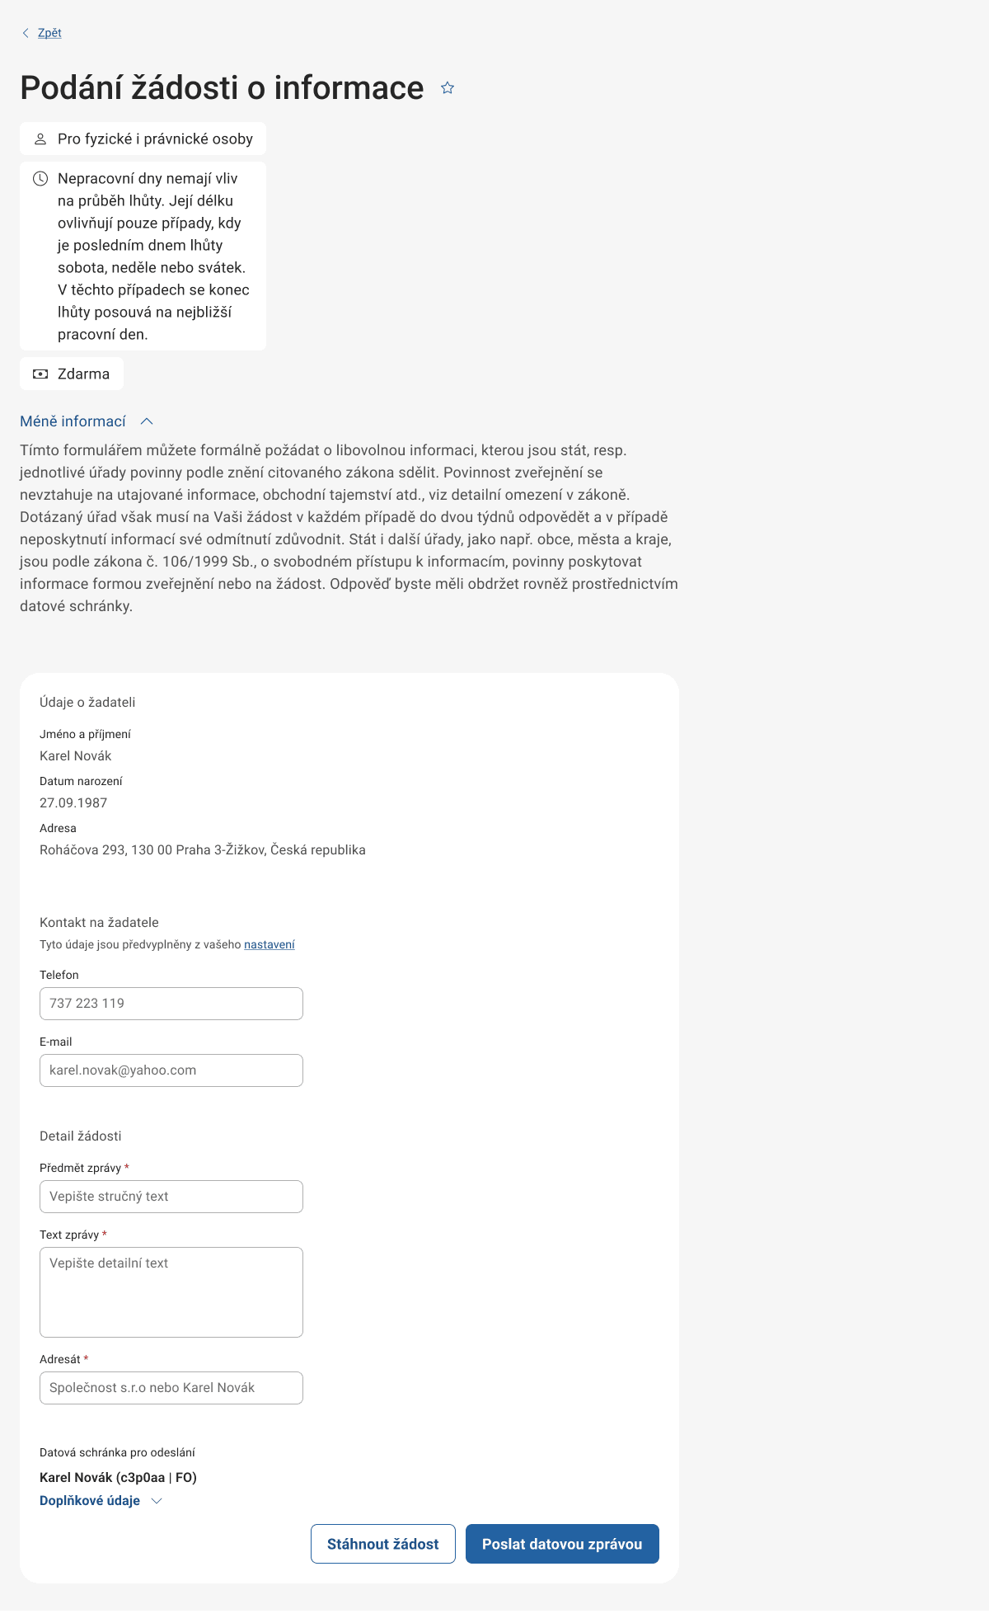The width and height of the screenshot is (989, 1623).
Task: Click the clock icon in deadline info
Action: click(x=40, y=179)
